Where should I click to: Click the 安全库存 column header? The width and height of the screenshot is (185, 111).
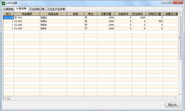pyautogui.click(x=139, y=14)
